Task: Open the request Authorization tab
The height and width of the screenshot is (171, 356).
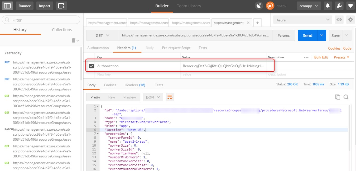Action: [x=98, y=48]
